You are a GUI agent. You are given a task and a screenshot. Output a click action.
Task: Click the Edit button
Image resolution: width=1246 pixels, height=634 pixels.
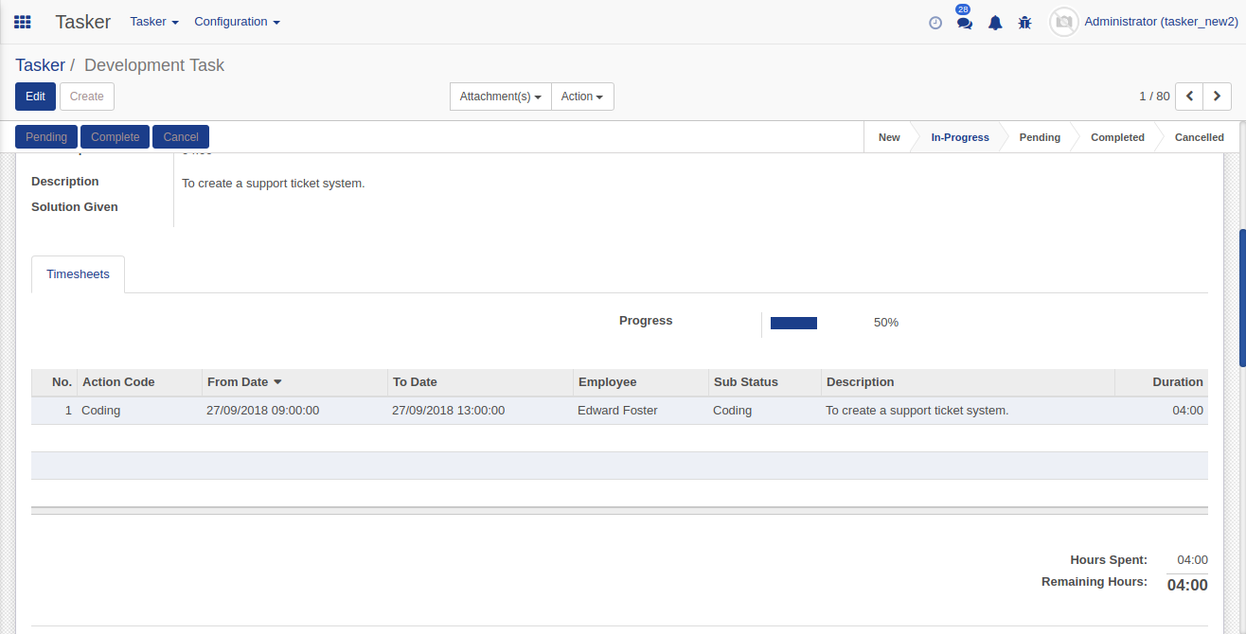click(35, 97)
